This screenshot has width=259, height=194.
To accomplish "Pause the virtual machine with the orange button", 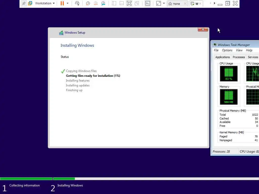I will point(62,3).
